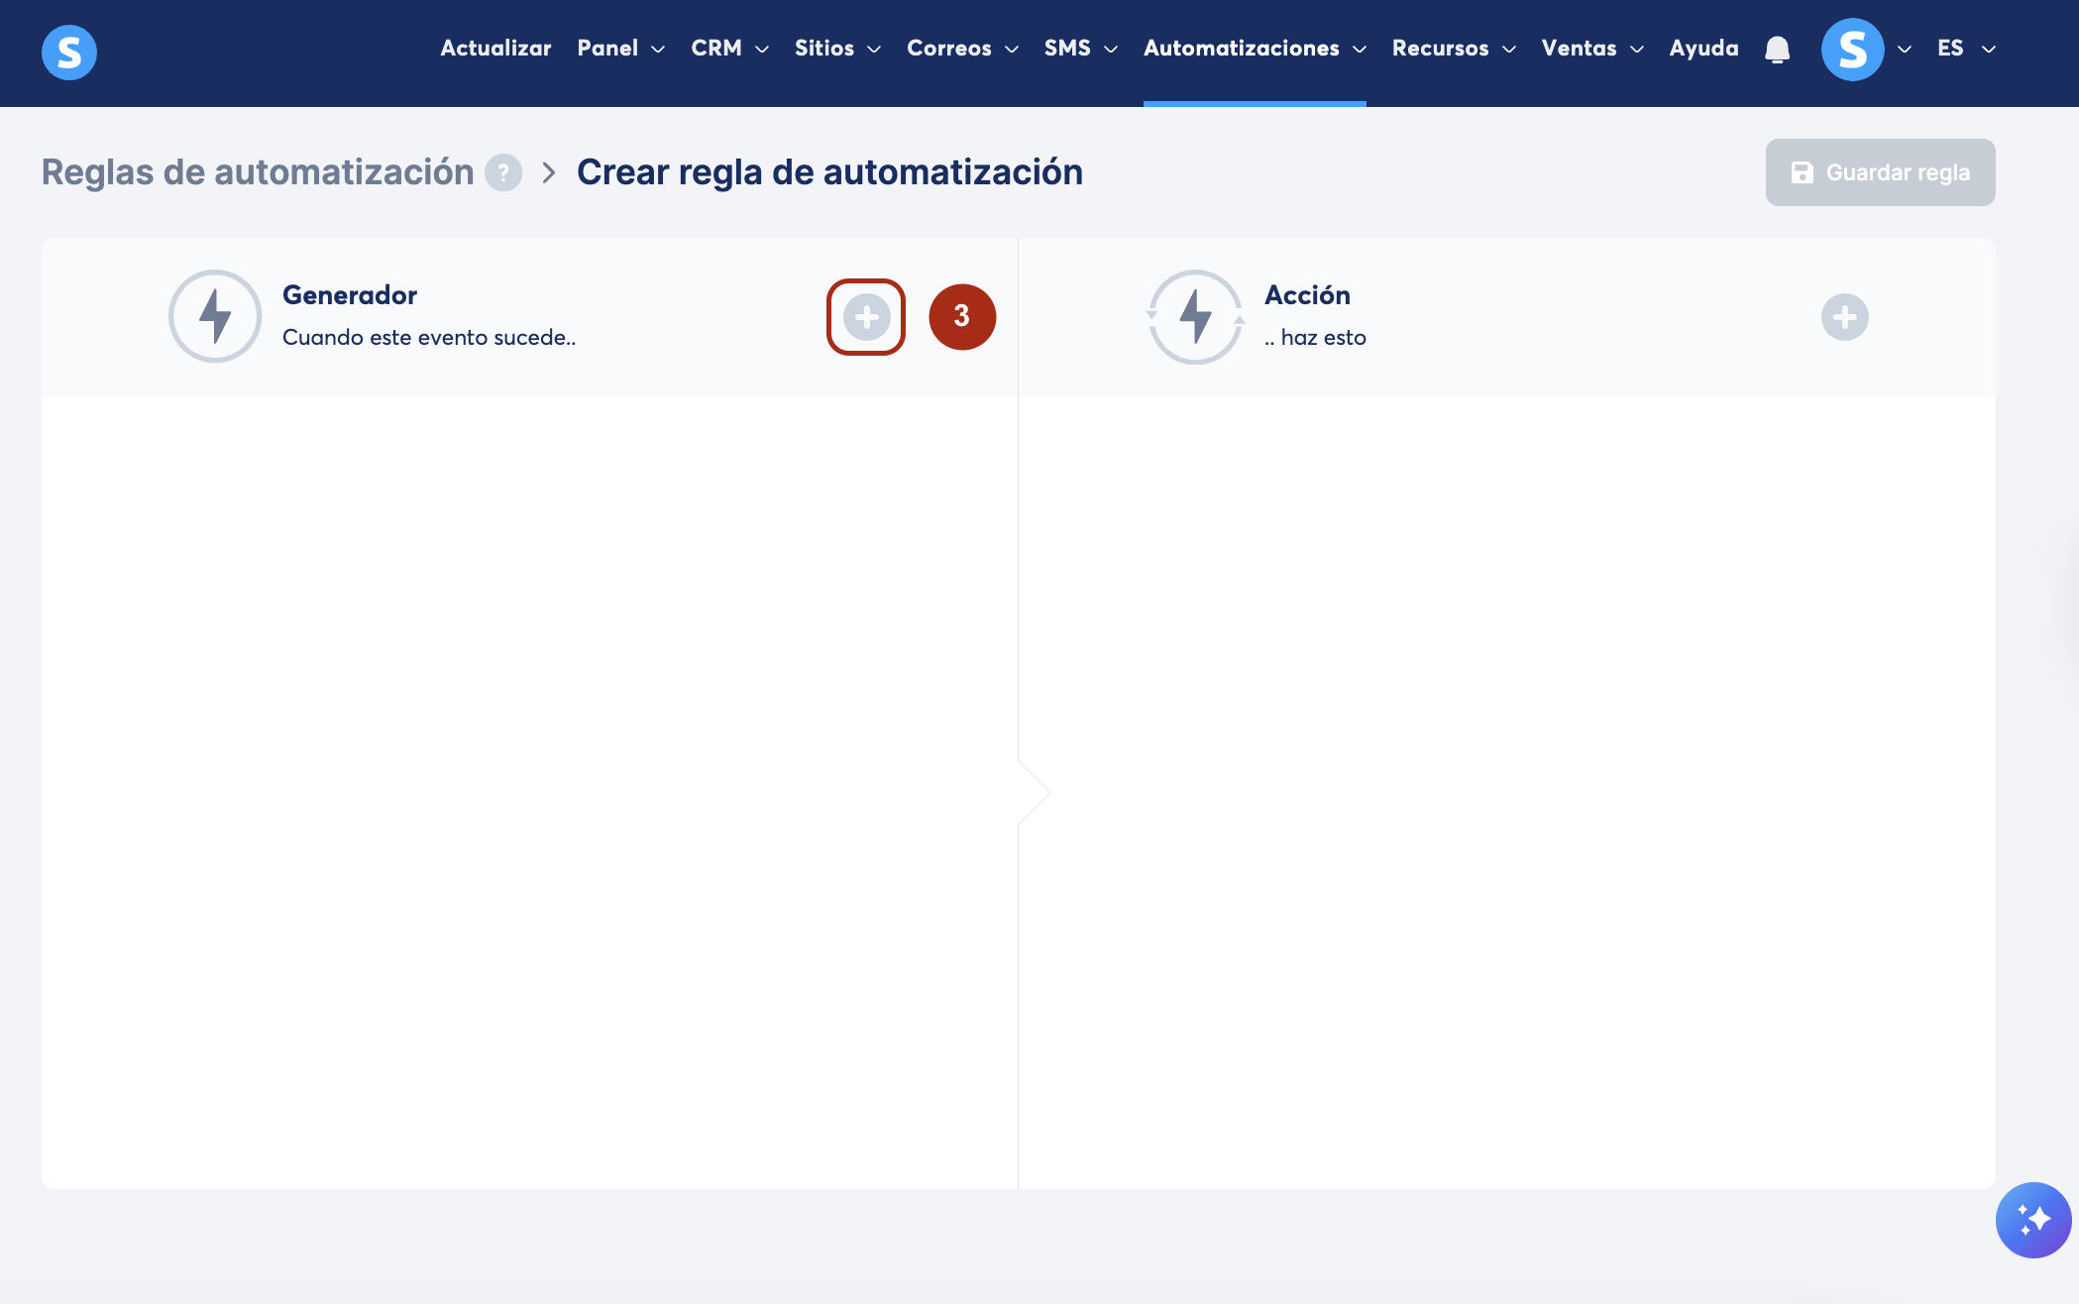Viewport: 2079px width, 1304px height.
Task: Open the CRM dropdown menu
Action: point(729,49)
